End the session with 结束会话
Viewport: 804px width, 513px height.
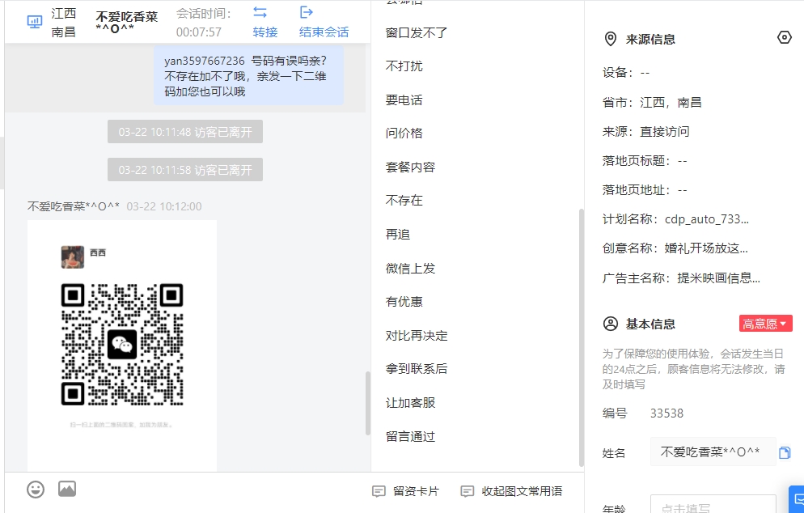pyautogui.click(x=324, y=32)
